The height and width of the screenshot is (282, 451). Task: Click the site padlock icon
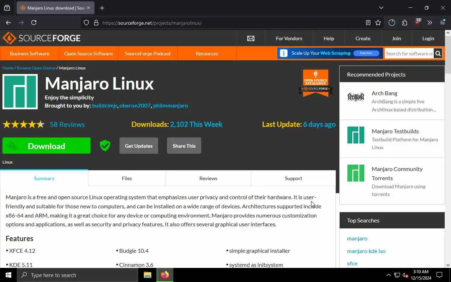click(x=96, y=23)
